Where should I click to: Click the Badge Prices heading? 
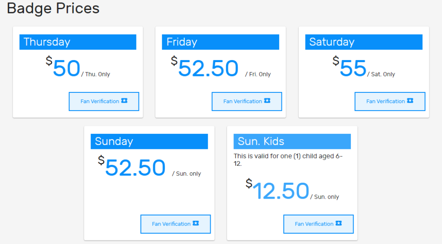click(53, 9)
